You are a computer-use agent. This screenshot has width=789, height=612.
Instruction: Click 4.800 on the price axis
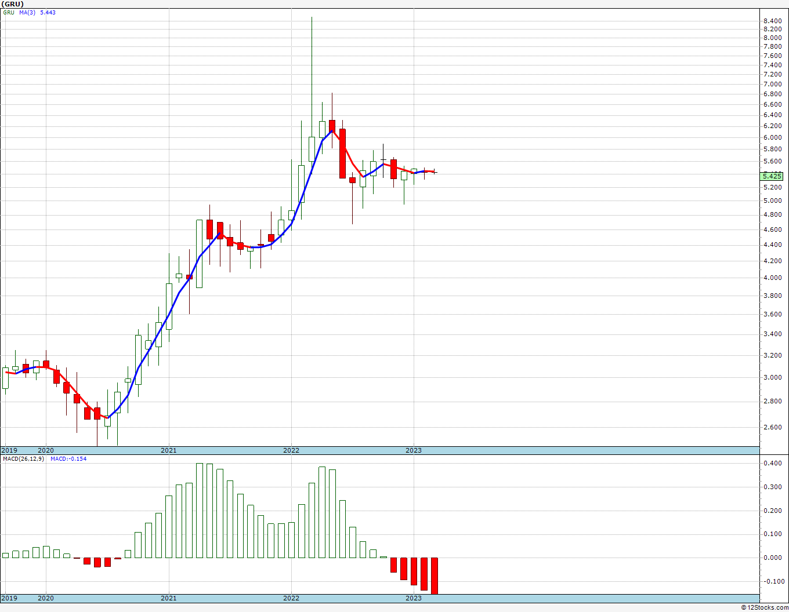[772, 214]
